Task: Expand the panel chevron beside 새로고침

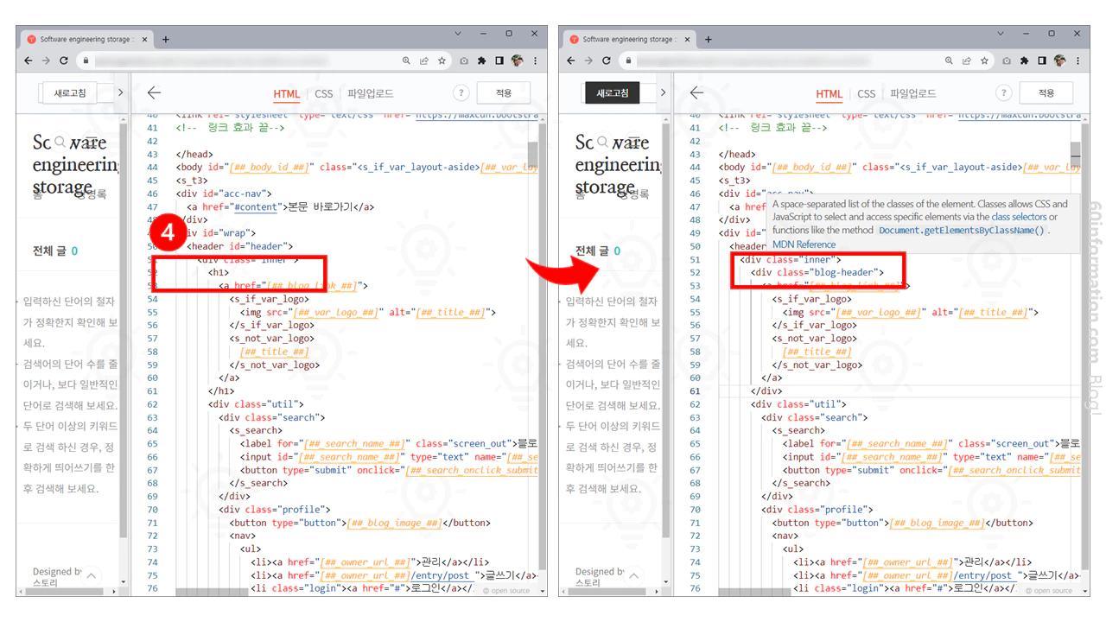Action: coord(120,92)
